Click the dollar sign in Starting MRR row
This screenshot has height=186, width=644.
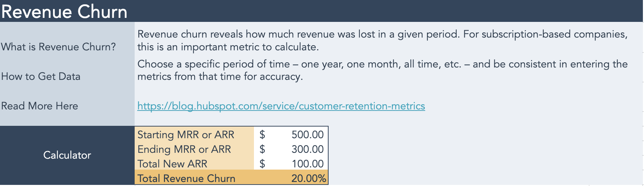(x=262, y=135)
